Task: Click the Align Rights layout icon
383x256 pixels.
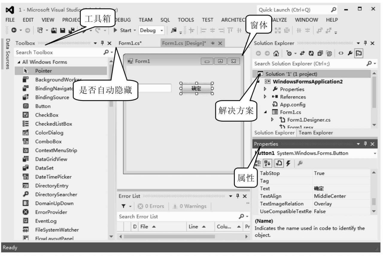Action: pos(221,30)
